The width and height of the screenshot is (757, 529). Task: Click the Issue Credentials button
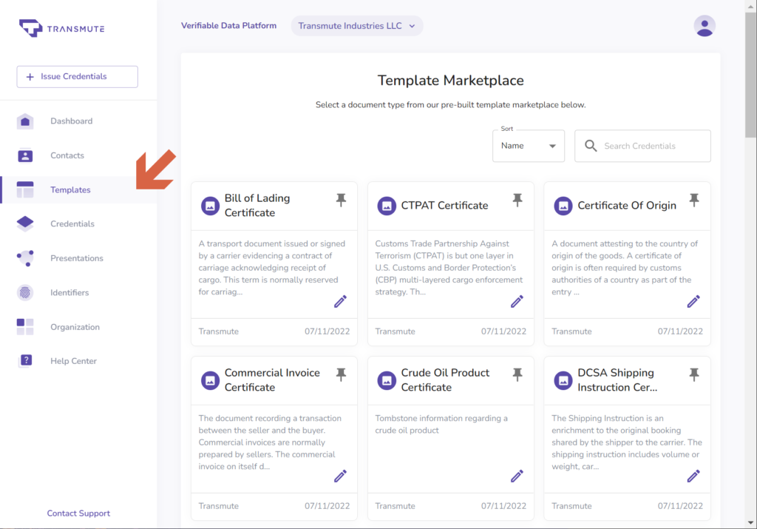click(77, 77)
